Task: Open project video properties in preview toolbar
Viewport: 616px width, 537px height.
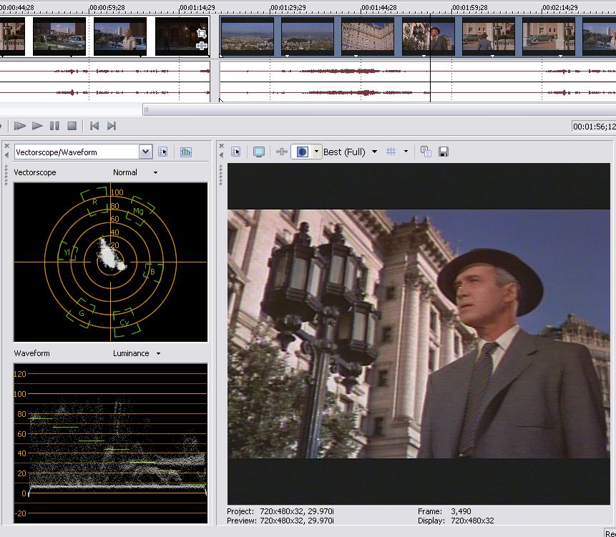Action: [x=235, y=152]
